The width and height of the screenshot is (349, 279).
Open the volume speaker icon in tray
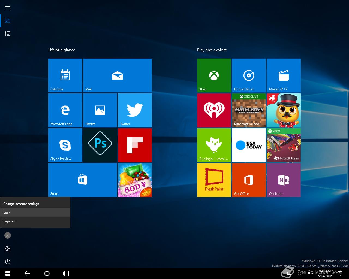[300, 274]
